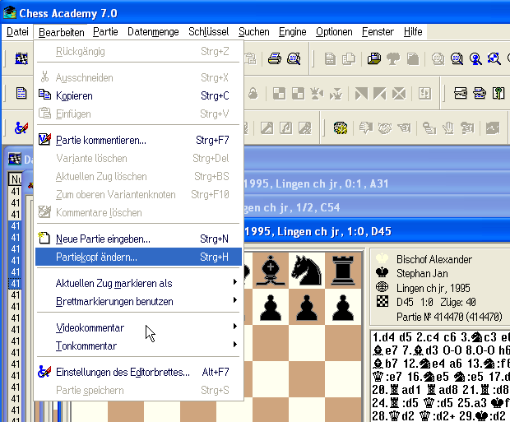Choose Kopieren from the Bearbeiten menu
Image resolution: width=510 pixels, height=422 pixels.
pos(138,95)
